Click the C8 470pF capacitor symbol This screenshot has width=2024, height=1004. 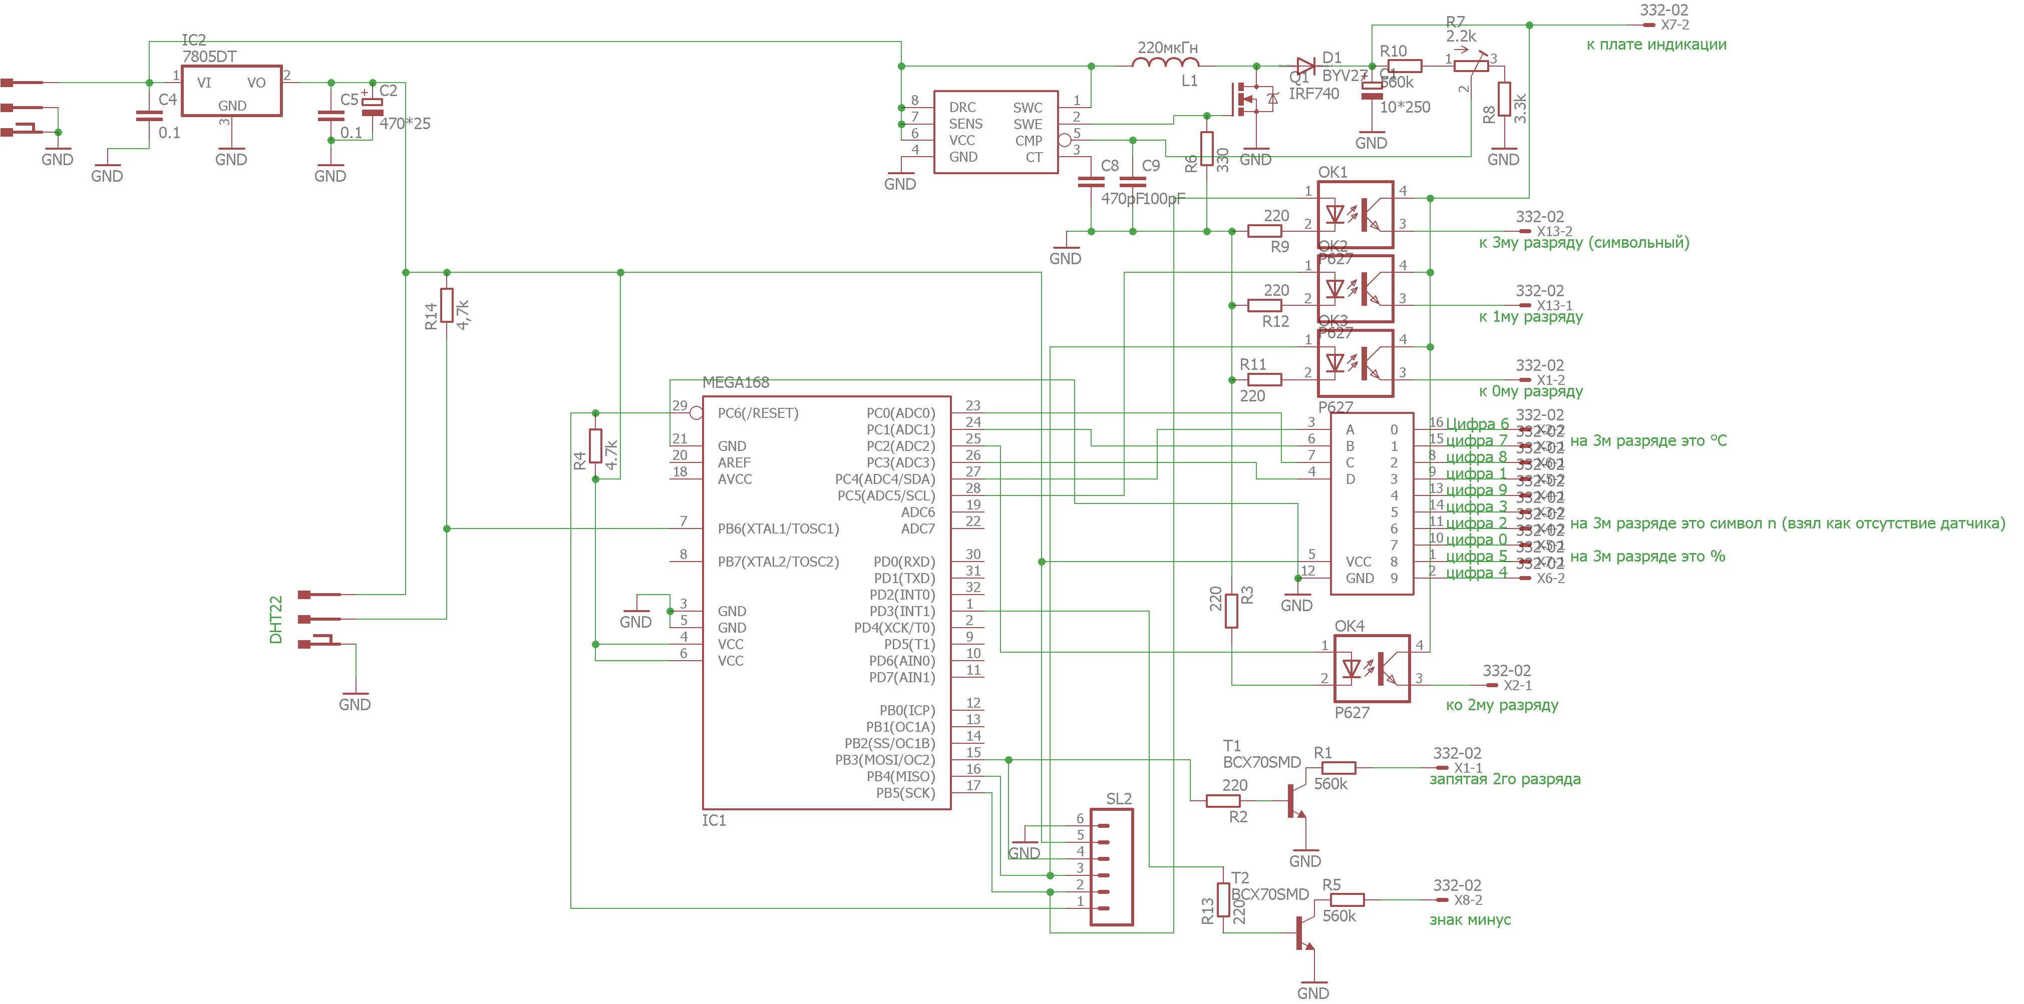pyautogui.click(x=1091, y=182)
